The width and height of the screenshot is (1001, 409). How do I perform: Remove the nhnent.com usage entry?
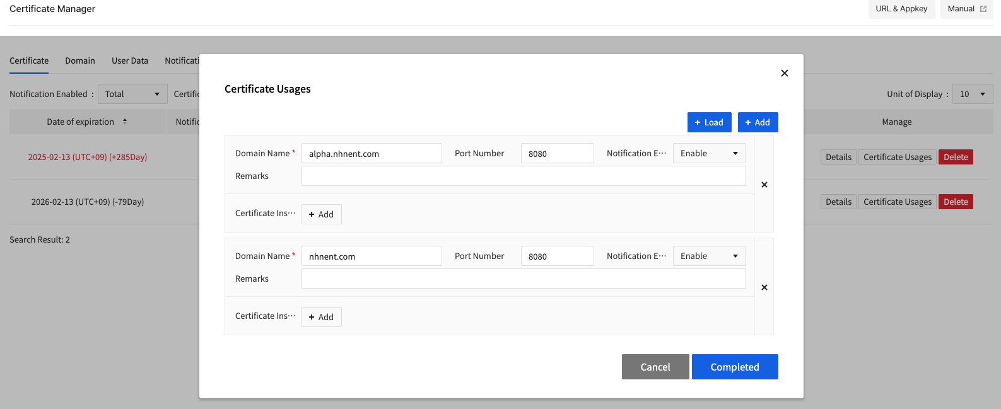(764, 287)
